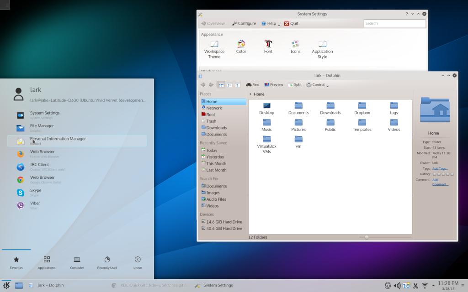Expand hidden system tray icons arrow
The image size is (468, 292).
(x=434, y=286)
